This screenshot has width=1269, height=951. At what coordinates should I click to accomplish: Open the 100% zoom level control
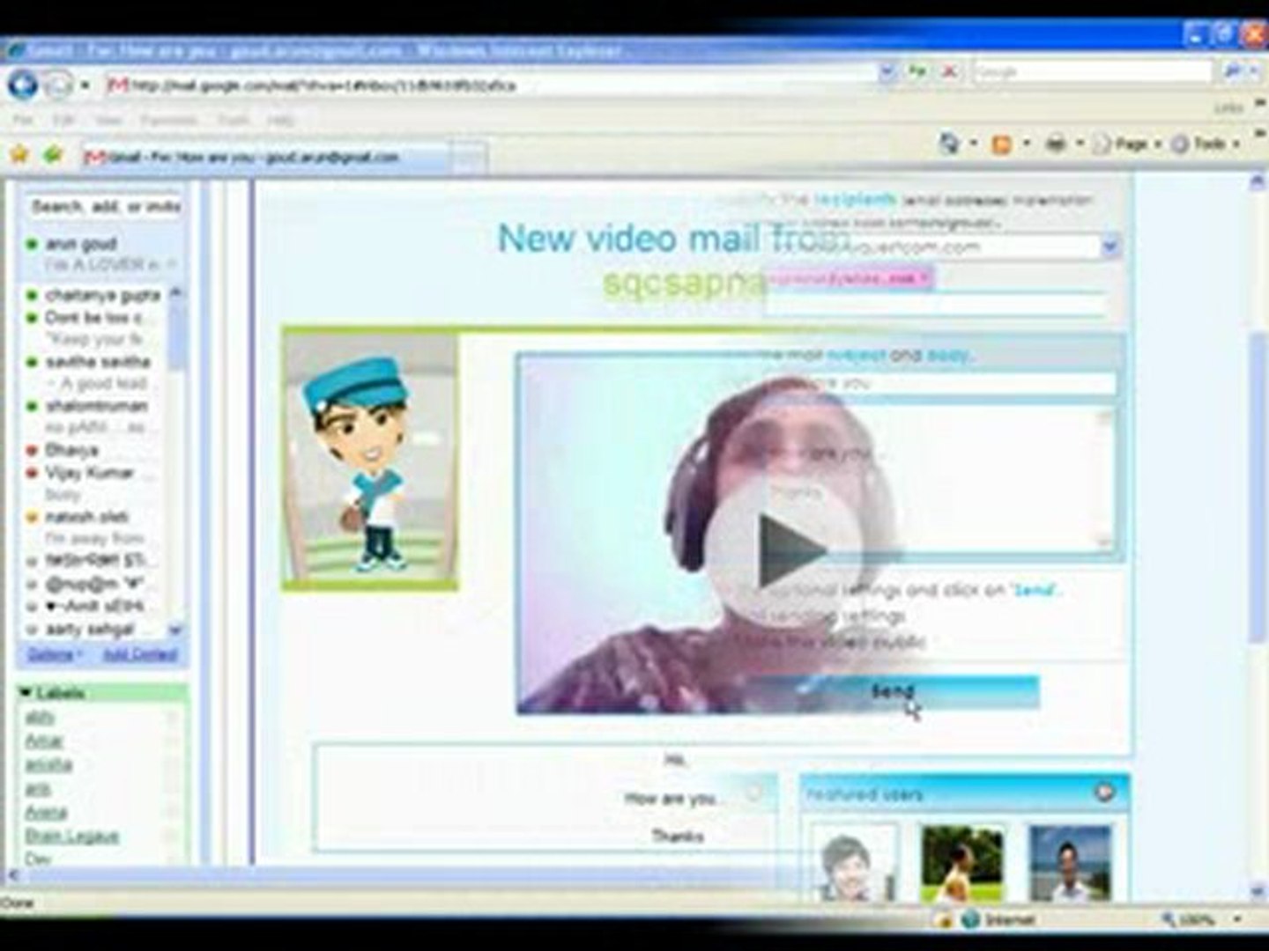click(1198, 920)
